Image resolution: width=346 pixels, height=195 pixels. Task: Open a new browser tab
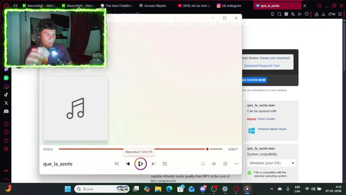click(305, 6)
